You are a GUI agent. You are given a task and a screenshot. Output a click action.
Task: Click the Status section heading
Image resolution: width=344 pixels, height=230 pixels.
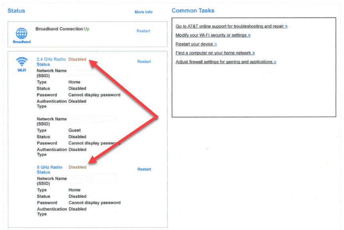16,10
